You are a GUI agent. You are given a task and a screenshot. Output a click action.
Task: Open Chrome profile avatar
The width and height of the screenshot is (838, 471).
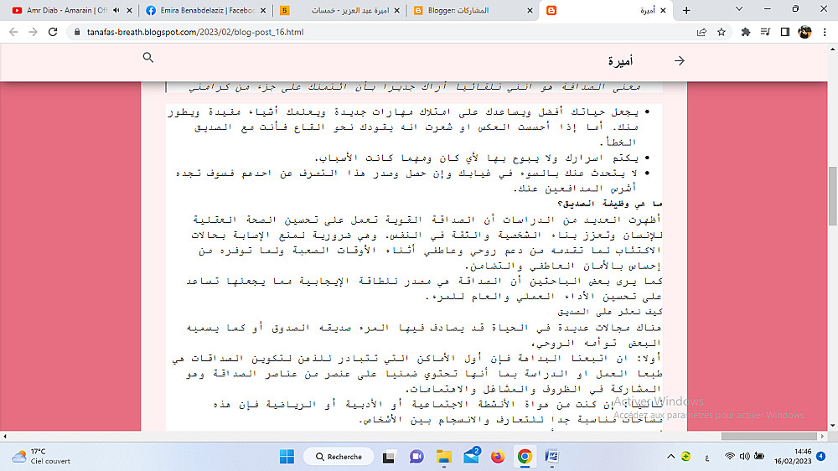pos(804,32)
